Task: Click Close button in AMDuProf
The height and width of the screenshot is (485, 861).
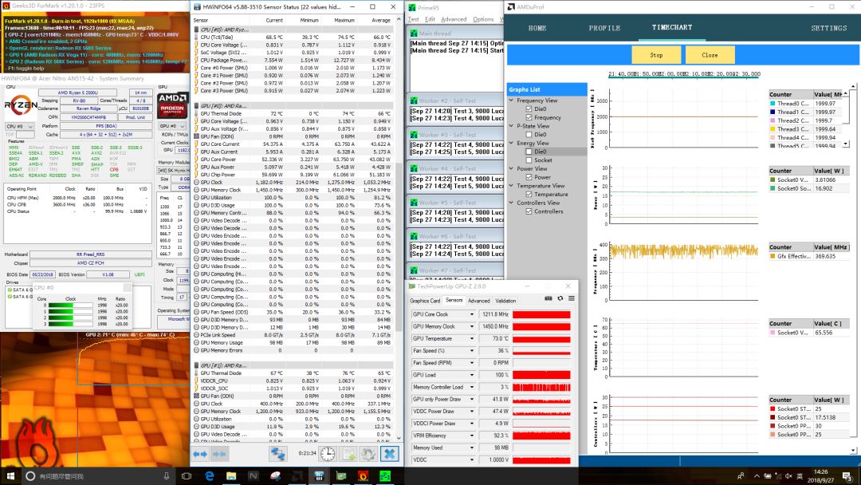Action: point(710,55)
